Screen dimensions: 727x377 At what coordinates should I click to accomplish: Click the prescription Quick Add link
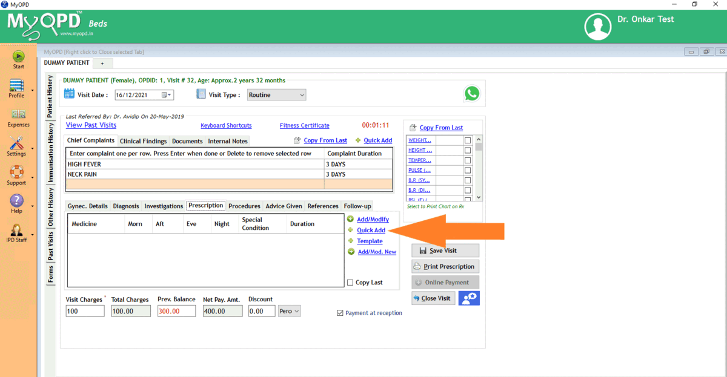(371, 231)
